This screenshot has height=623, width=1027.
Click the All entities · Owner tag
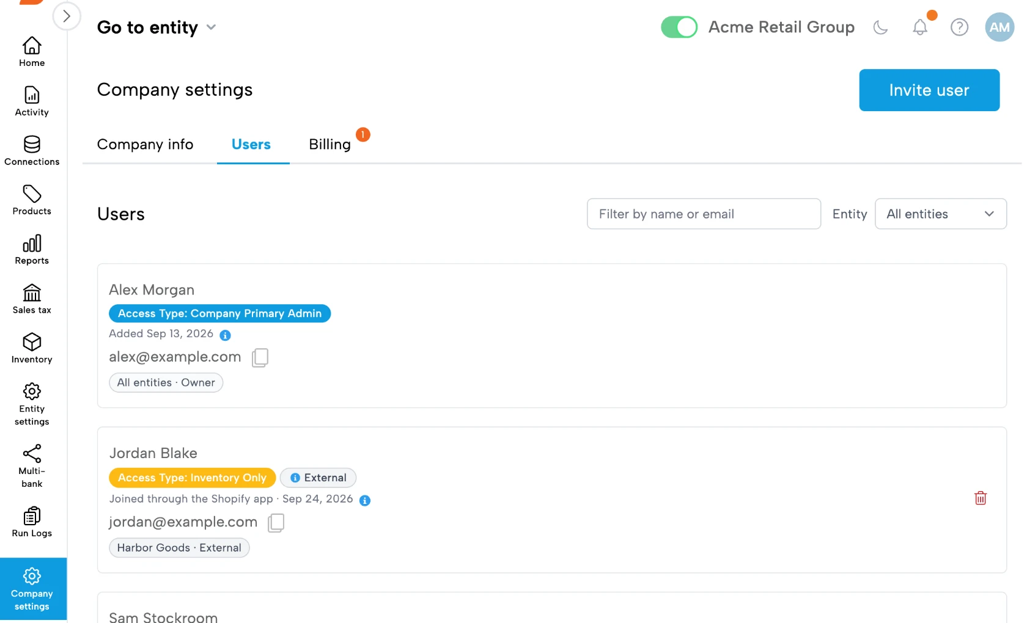tap(166, 382)
